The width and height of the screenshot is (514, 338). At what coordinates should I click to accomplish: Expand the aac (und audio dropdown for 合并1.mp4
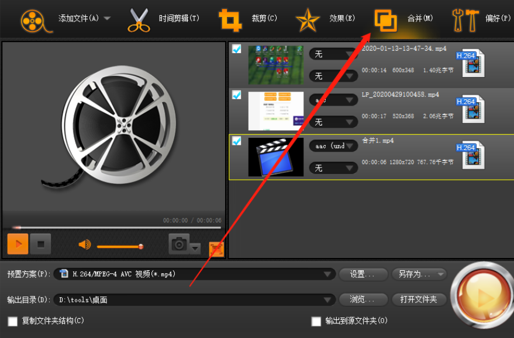[x=333, y=146]
